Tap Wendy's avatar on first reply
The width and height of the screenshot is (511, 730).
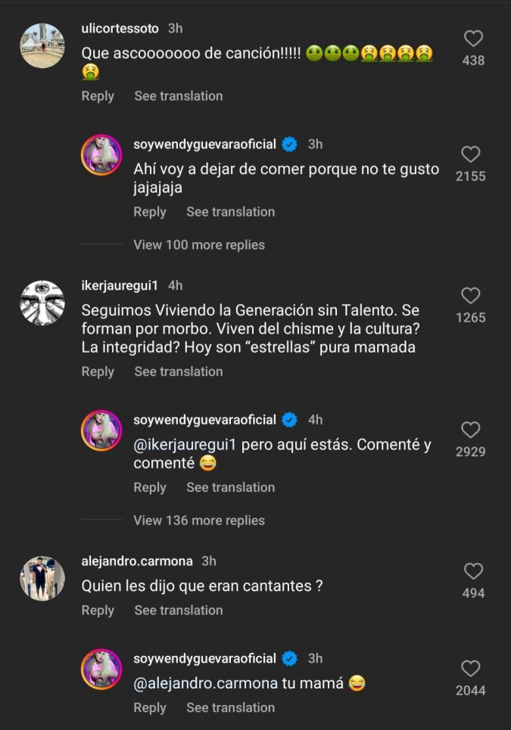(101, 156)
